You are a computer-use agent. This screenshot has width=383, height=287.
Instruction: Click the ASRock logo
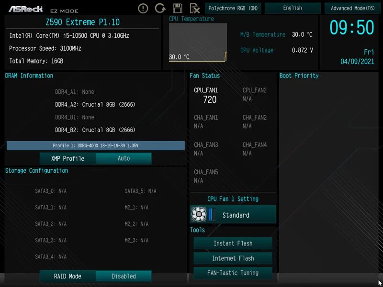[x=26, y=9]
